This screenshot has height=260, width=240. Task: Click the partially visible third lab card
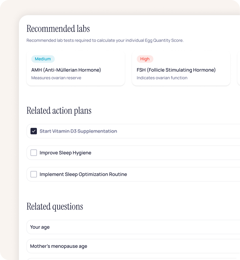tap(238, 68)
